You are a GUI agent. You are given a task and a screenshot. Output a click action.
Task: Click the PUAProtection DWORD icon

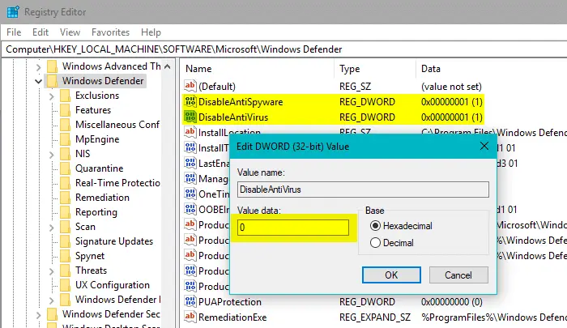[190, 301]
